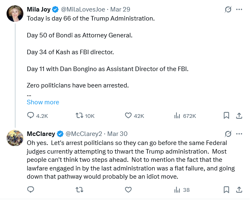Viewport: 250px width, 200px height.
Task: Expand post with Show more
Action: click(x=43, y=102)
